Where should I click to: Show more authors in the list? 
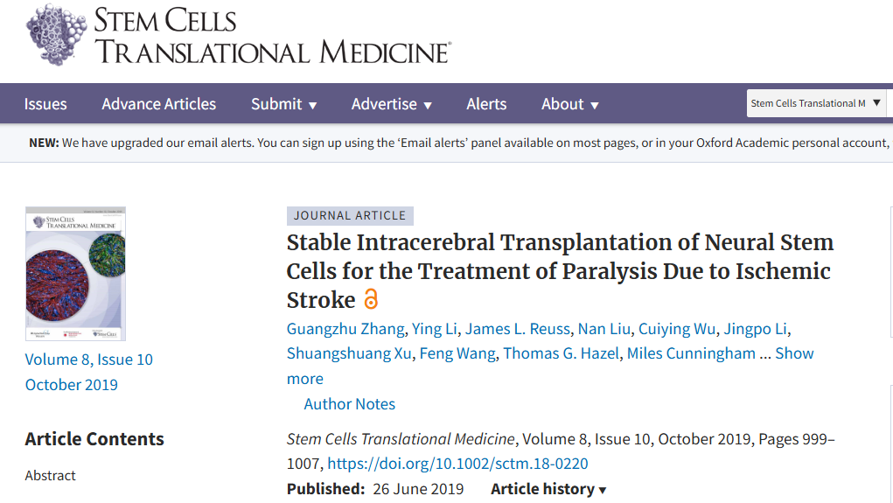(x=794, y=353)
